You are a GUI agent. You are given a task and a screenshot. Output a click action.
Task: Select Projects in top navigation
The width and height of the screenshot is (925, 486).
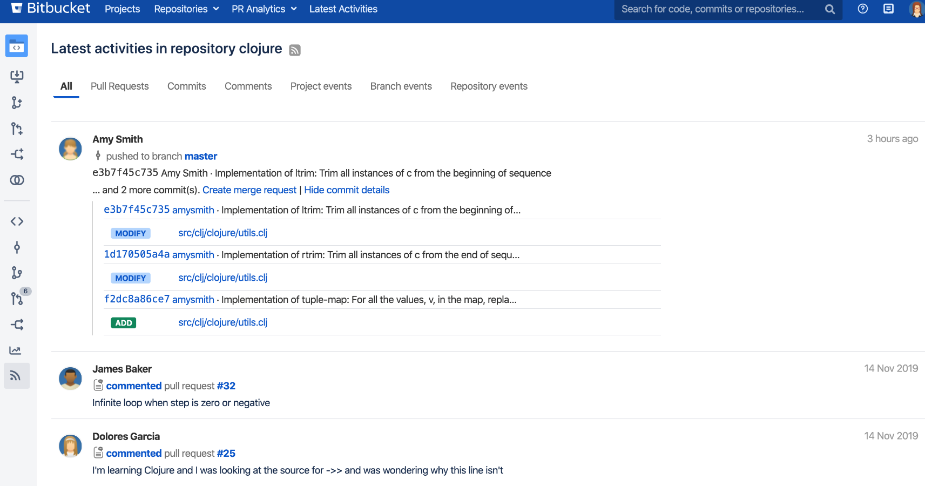coord(123,9)
